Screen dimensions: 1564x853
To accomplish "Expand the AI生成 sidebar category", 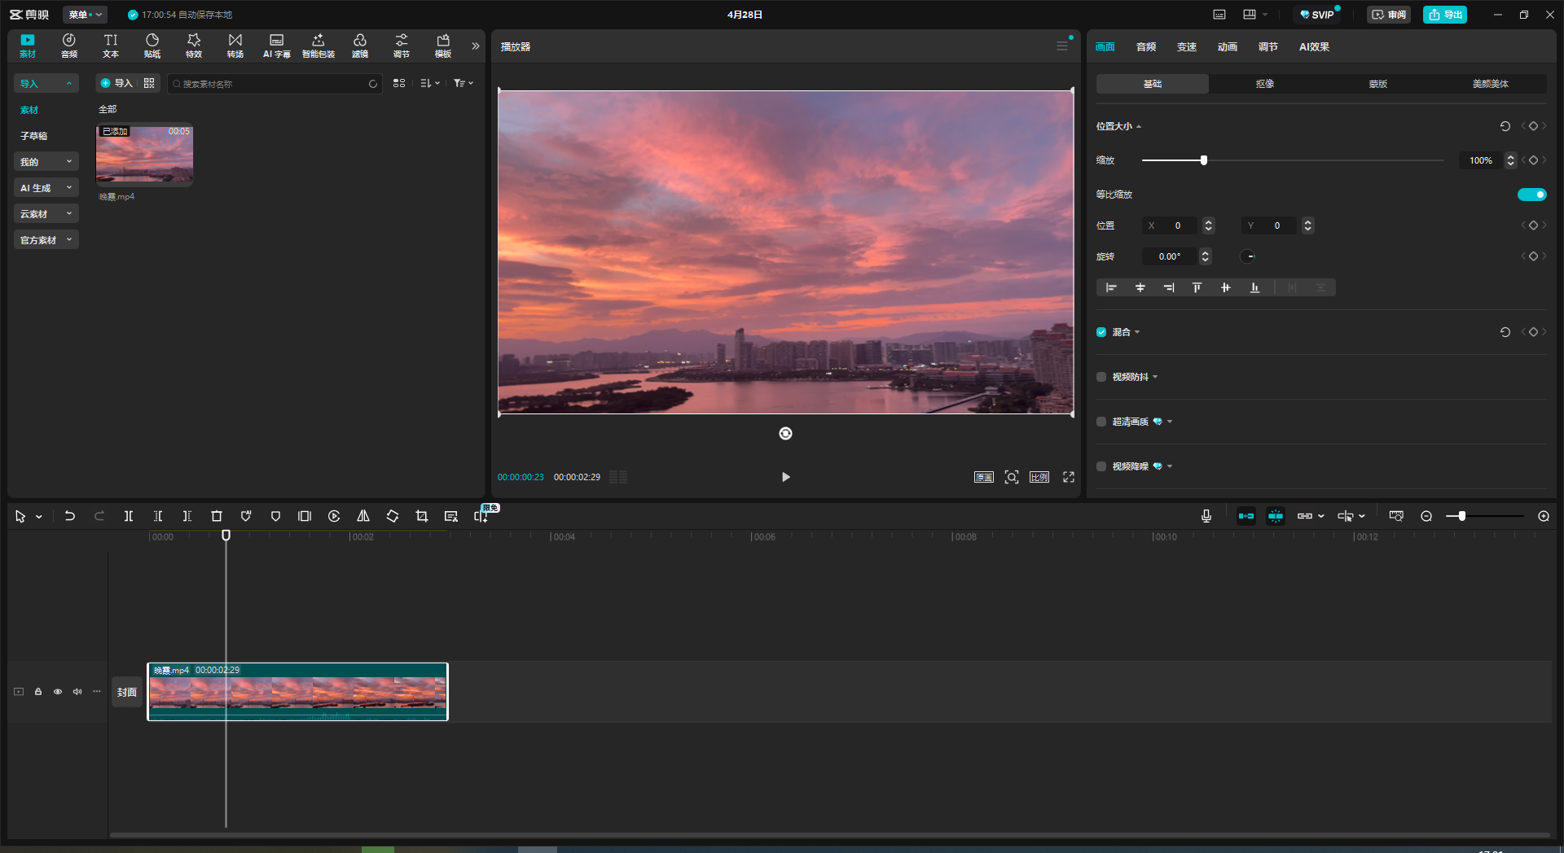I will [x=46, y=188].
